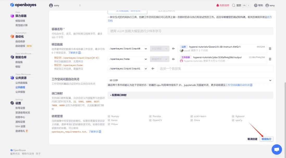Uncheck the Numpy dependency
The height and width of the screenshot is (158, 286).
tap(108, 116)
